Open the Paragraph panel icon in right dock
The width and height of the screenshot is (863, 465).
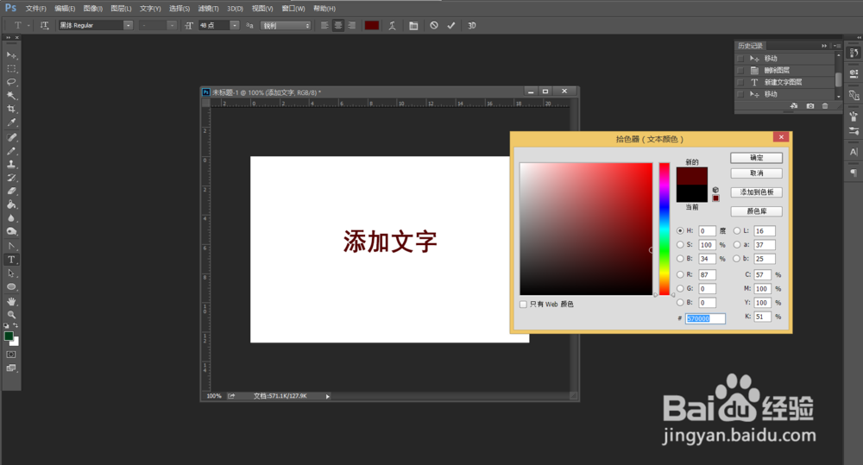(854, 173)
